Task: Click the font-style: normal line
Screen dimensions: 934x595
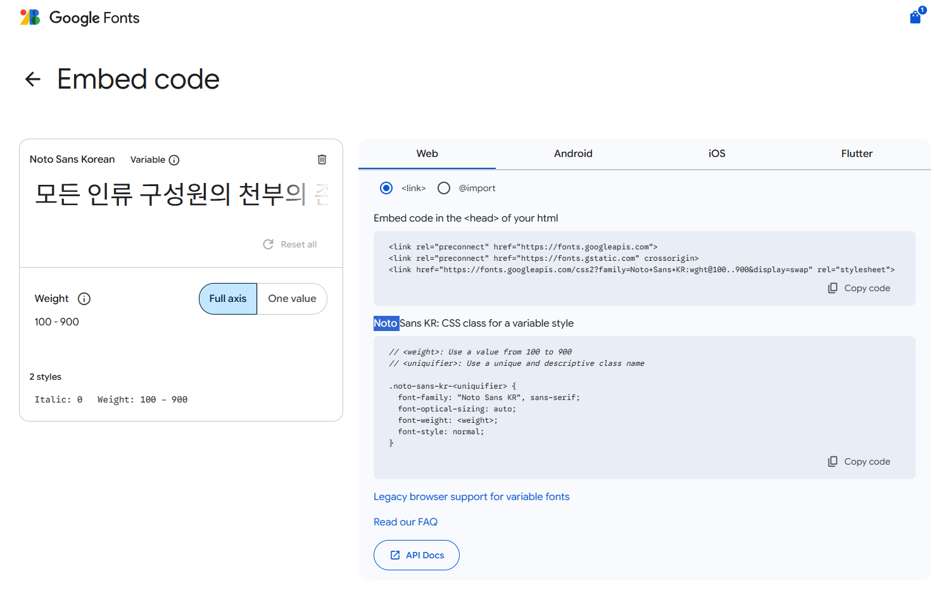Action: (x=441, y=432)
